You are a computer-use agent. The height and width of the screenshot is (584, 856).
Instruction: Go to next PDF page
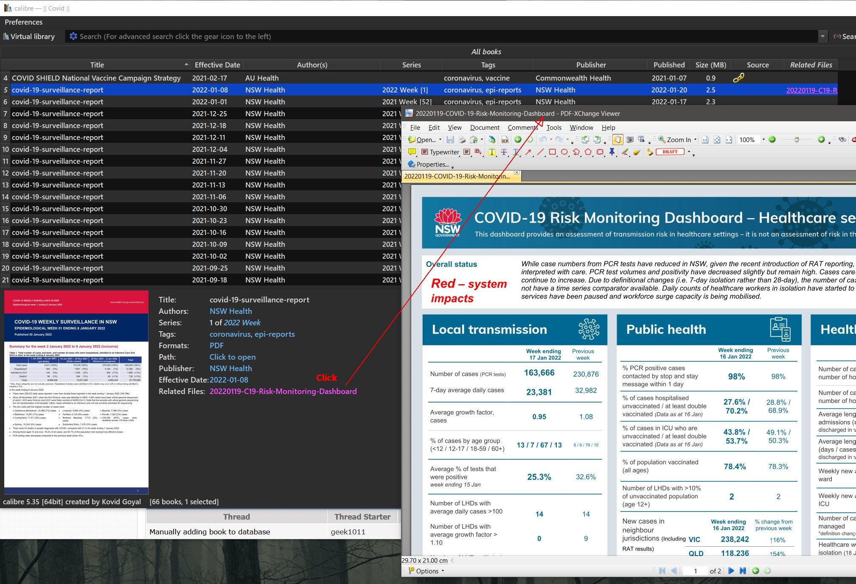point(730,571)
